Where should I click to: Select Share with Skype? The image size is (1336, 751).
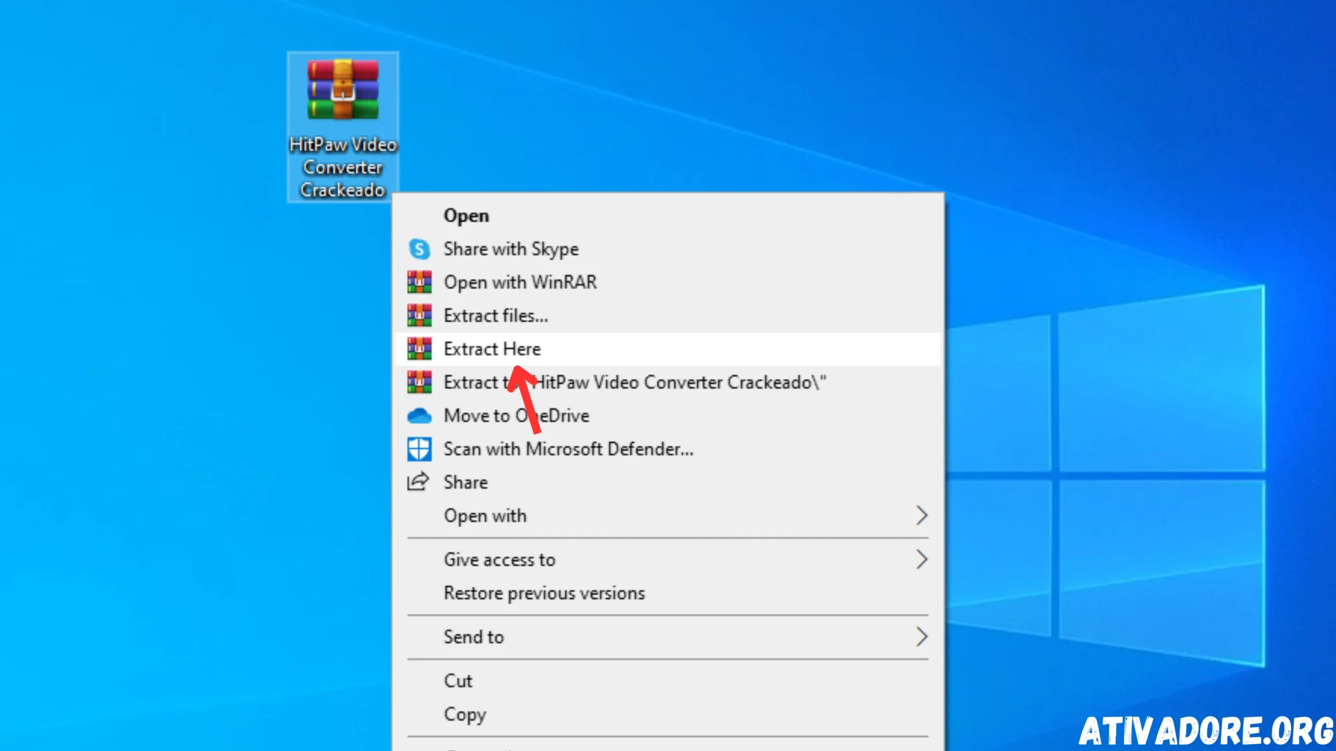[668, 249]
